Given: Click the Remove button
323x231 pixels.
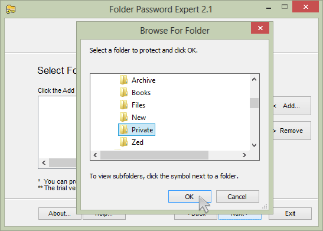Looking at the screenshot, I should [292, 131].
